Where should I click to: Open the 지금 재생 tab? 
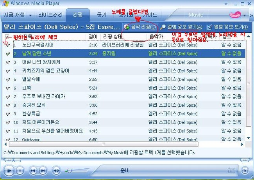[x=14, y=15]
